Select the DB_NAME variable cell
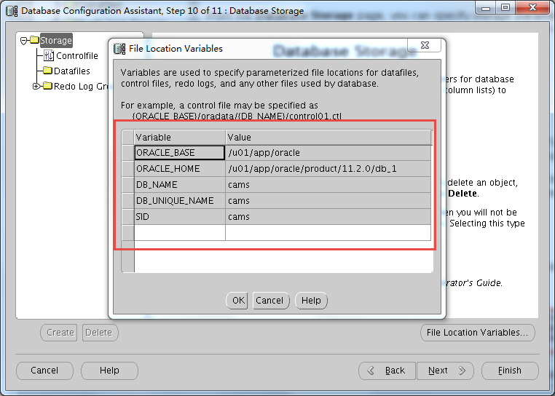555x396 pixels. (x=179, y=184)
